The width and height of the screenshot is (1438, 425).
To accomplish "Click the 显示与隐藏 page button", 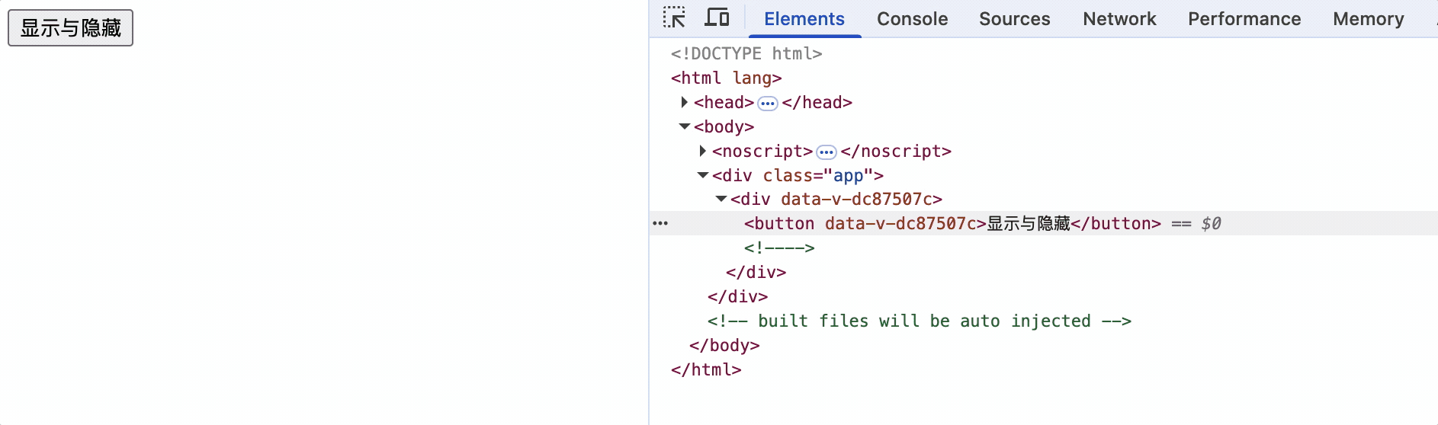I will click(71, 28).
